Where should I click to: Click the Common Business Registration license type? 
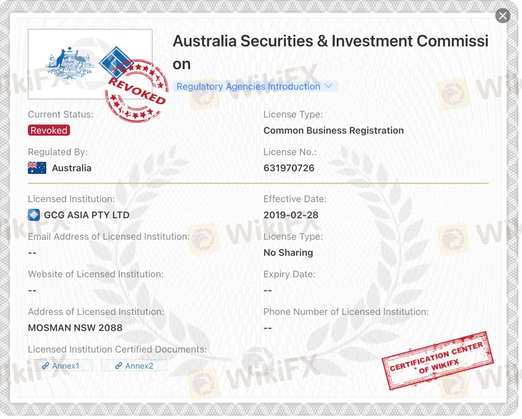pos(334,131)
